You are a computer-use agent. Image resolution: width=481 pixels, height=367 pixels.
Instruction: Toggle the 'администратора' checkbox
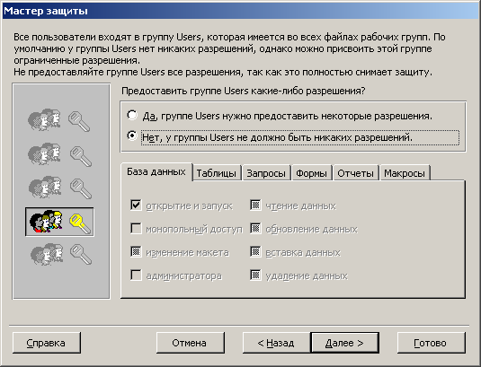coord(136,275)
